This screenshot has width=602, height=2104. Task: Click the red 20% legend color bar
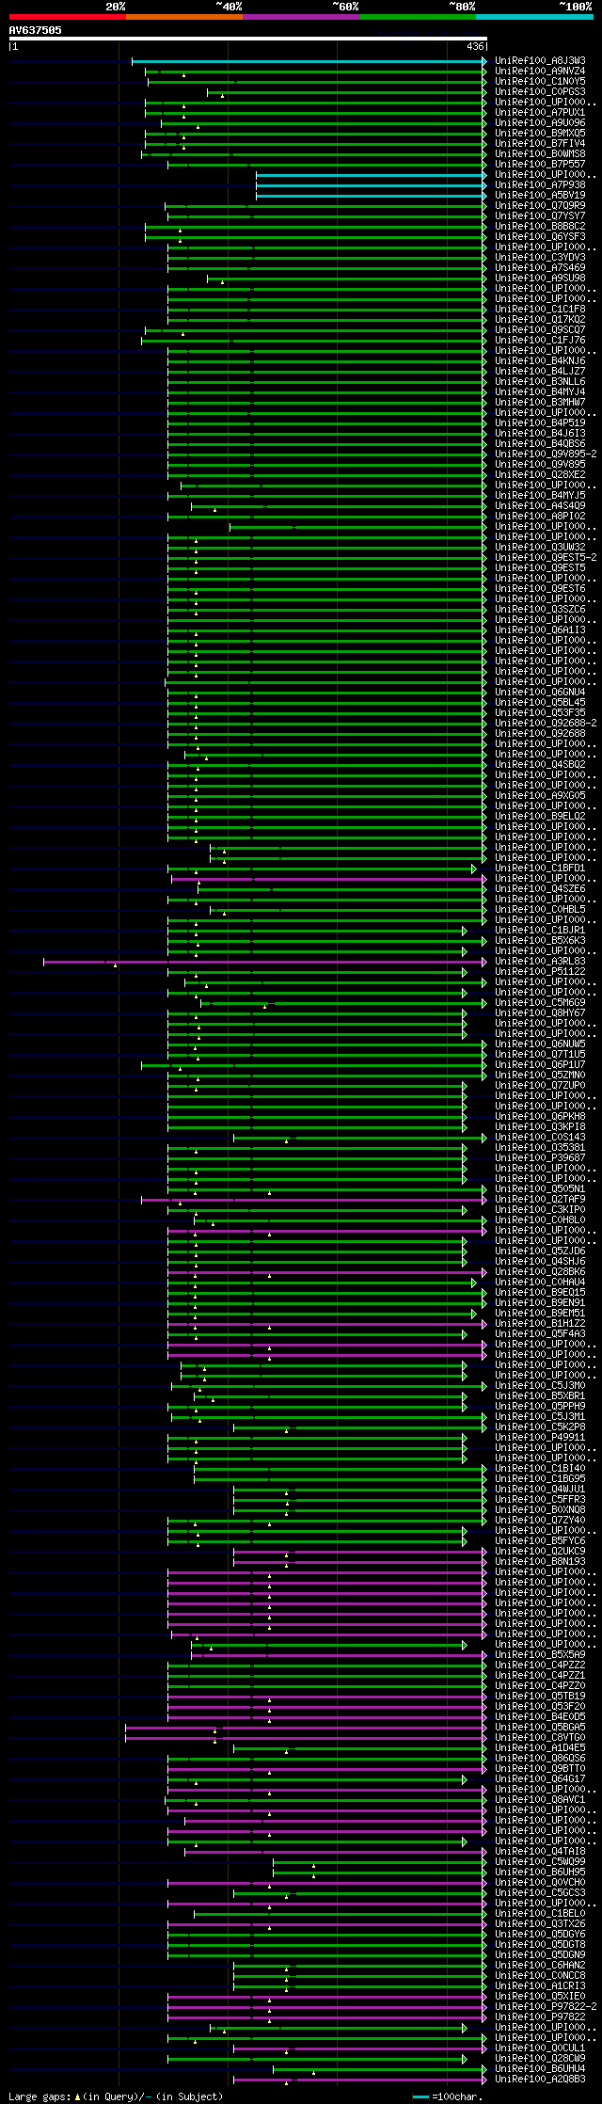[x=68, y=16]
